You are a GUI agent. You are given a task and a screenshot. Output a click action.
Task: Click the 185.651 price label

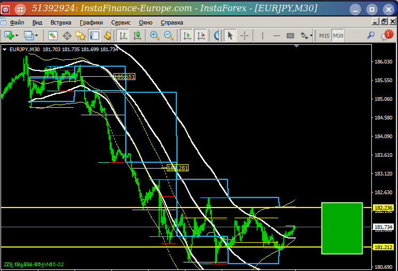[124, 77]
